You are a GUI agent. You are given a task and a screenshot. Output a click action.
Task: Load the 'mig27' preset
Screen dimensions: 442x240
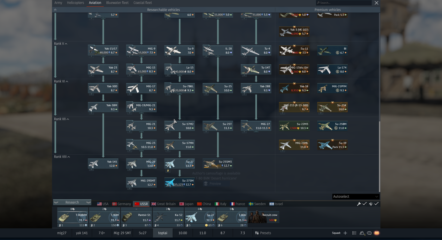click(x=62, y=233)
